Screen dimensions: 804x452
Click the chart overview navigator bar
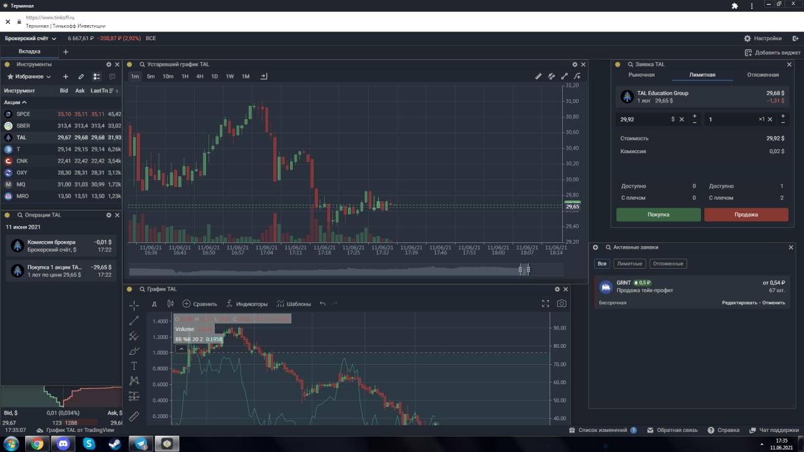[x=345, y=270]
